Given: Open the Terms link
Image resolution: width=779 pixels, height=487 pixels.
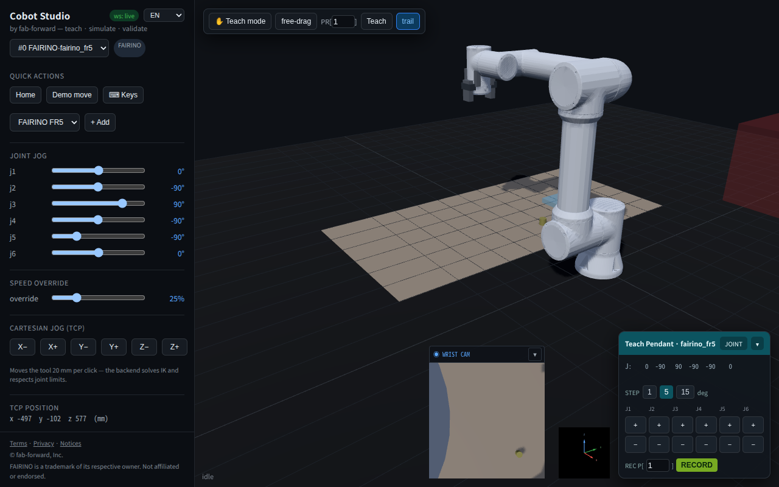Looking at the screenshot, I should [x=18, y=443].
